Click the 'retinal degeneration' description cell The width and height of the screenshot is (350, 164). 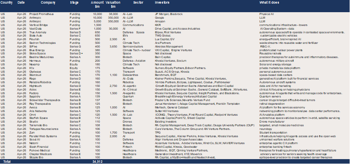(272, 104)
